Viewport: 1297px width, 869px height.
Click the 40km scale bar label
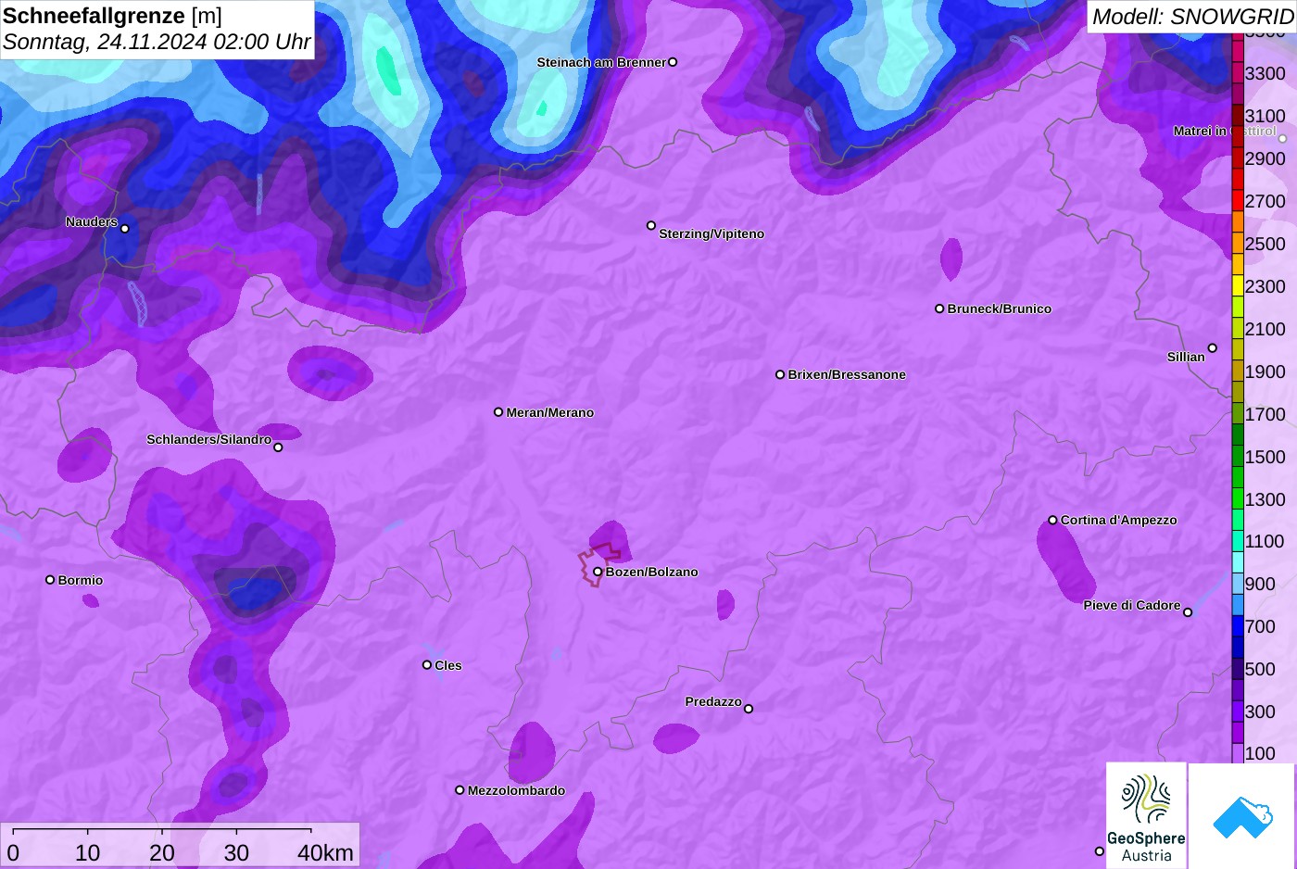click(x=325, y=852)
